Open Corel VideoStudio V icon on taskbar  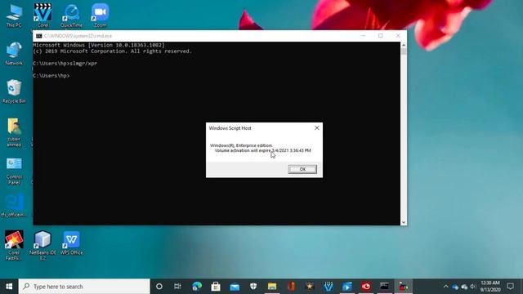pos(329,287)
